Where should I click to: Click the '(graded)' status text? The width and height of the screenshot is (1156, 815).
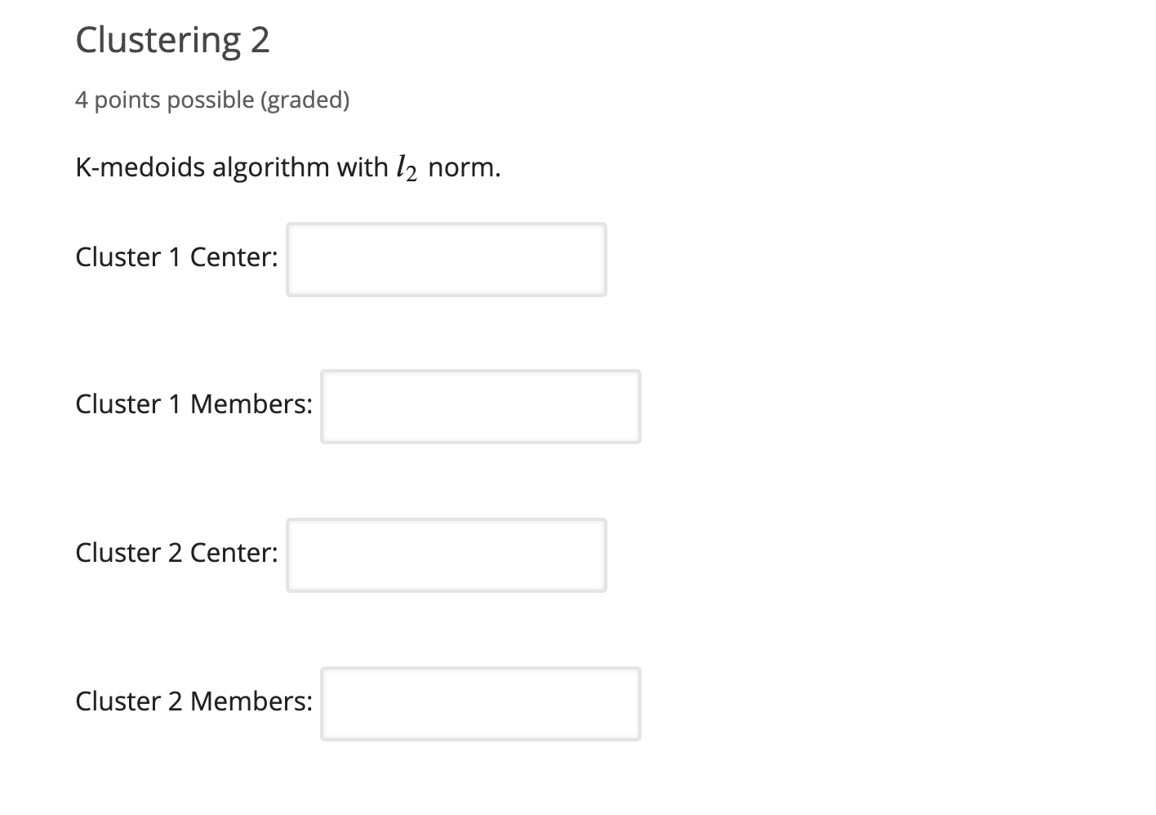(305, 100)
